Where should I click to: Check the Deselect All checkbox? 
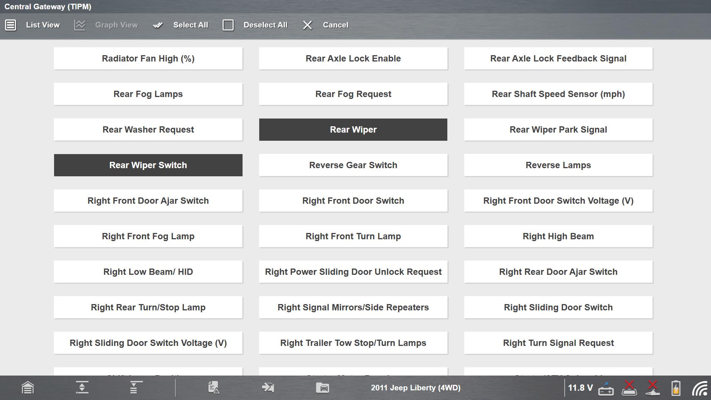(228, 25)
